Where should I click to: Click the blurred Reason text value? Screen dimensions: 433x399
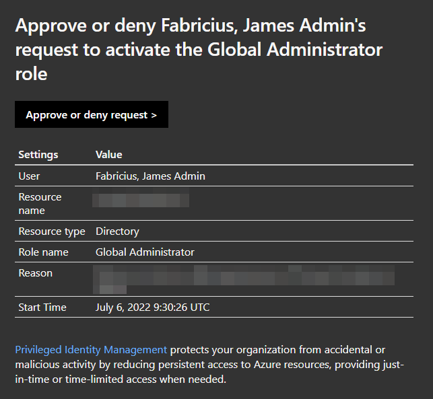[x=244, y=279]
